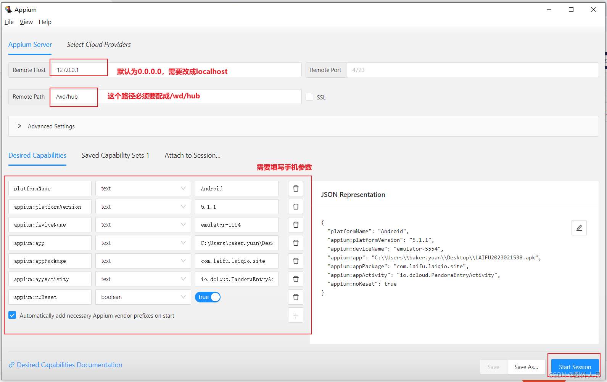Viewport: 607px width, 382px height.
Task: Open type dropdown for appium:deviceName
Action: [143, 225]
